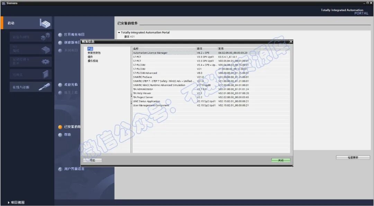
Task: Select the Automation License Manager row
Action: tap(211, 53)
